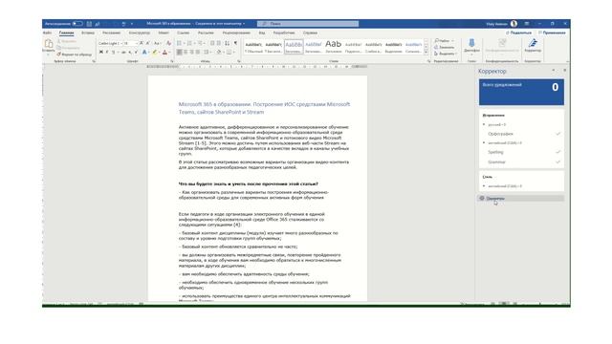Screen dimensions: 612x344
Task: Click the user account avatar
Action: 514,24
